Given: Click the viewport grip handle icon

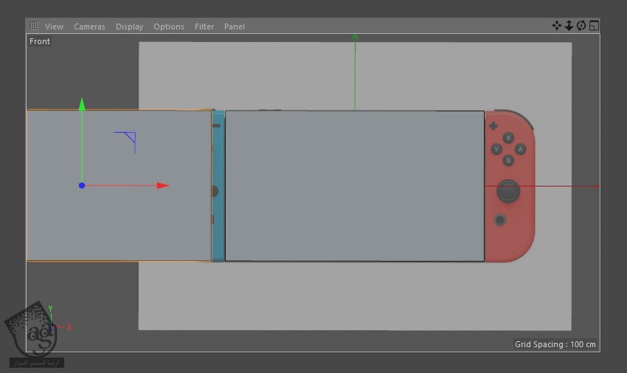Looking at the screenshot, I should point(34,26).
